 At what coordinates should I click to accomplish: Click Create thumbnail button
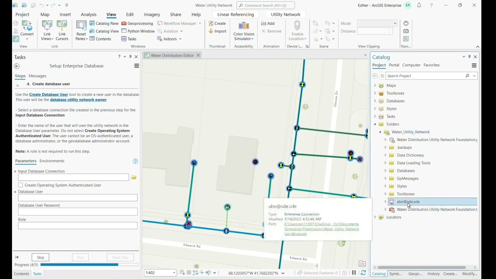pyautogui.click(x=217, y=23)
